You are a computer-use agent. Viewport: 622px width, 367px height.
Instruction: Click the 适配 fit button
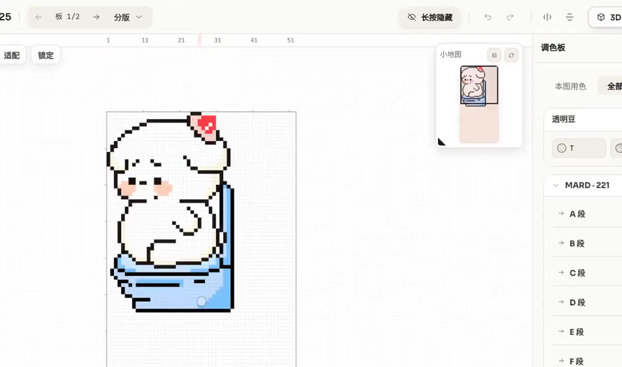click(x=12, y=55)
